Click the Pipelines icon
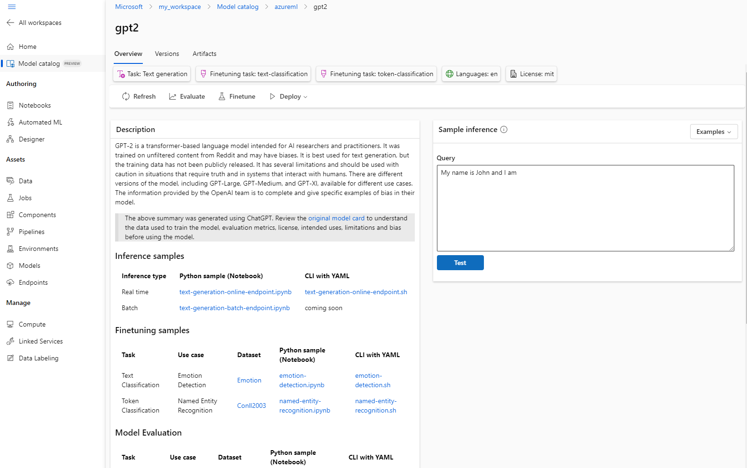Viewport: 747px width, 468px height. click(x=10, y=232)
